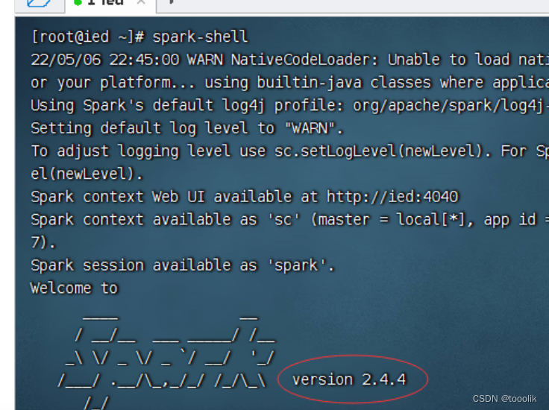The image size is (549, 410).
Task: Click the 'using builtin-java classes' text line
Action: point(290,83)
